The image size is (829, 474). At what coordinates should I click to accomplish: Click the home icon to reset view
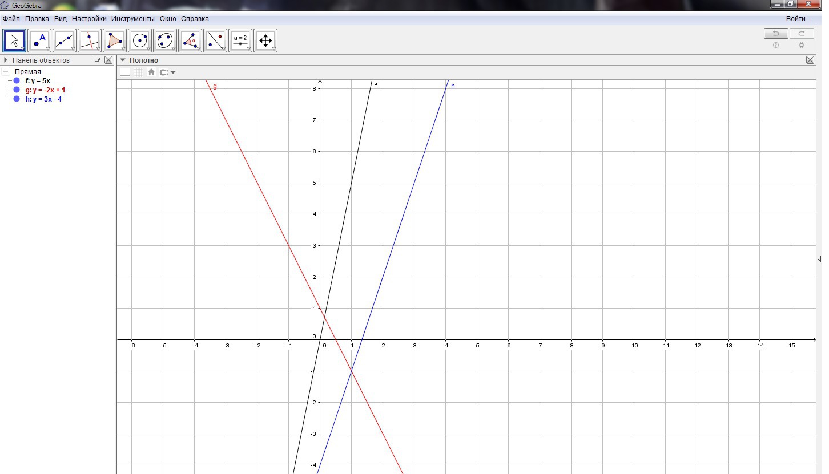click(151, 72)
